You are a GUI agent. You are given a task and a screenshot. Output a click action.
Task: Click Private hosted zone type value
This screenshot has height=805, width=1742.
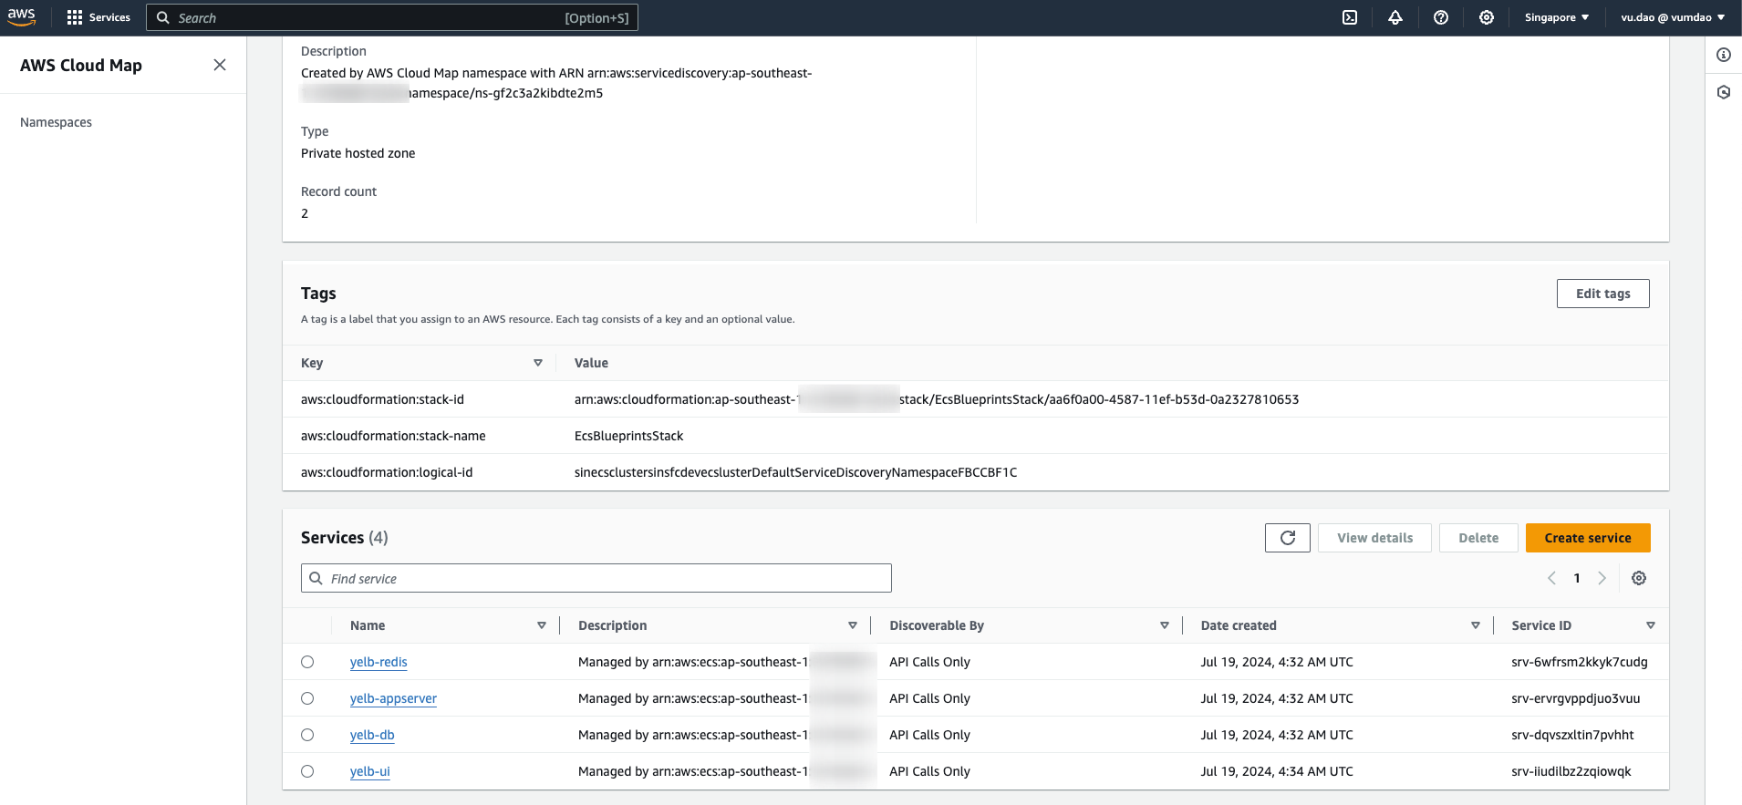(358, 153)
